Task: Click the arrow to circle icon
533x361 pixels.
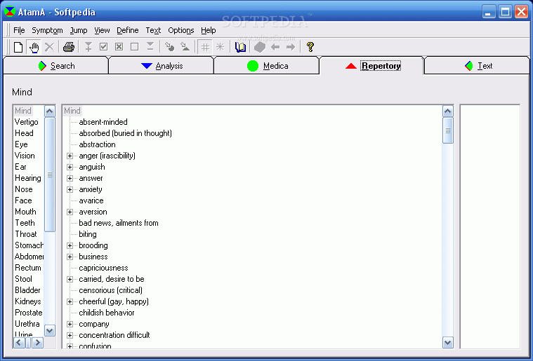Action: click(x=169, y=47)
